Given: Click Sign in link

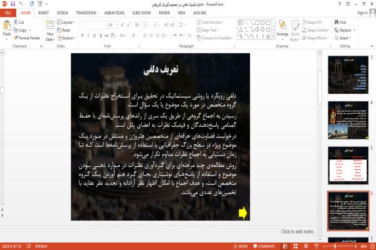Looking at the screenshot, I should (362, 13).
